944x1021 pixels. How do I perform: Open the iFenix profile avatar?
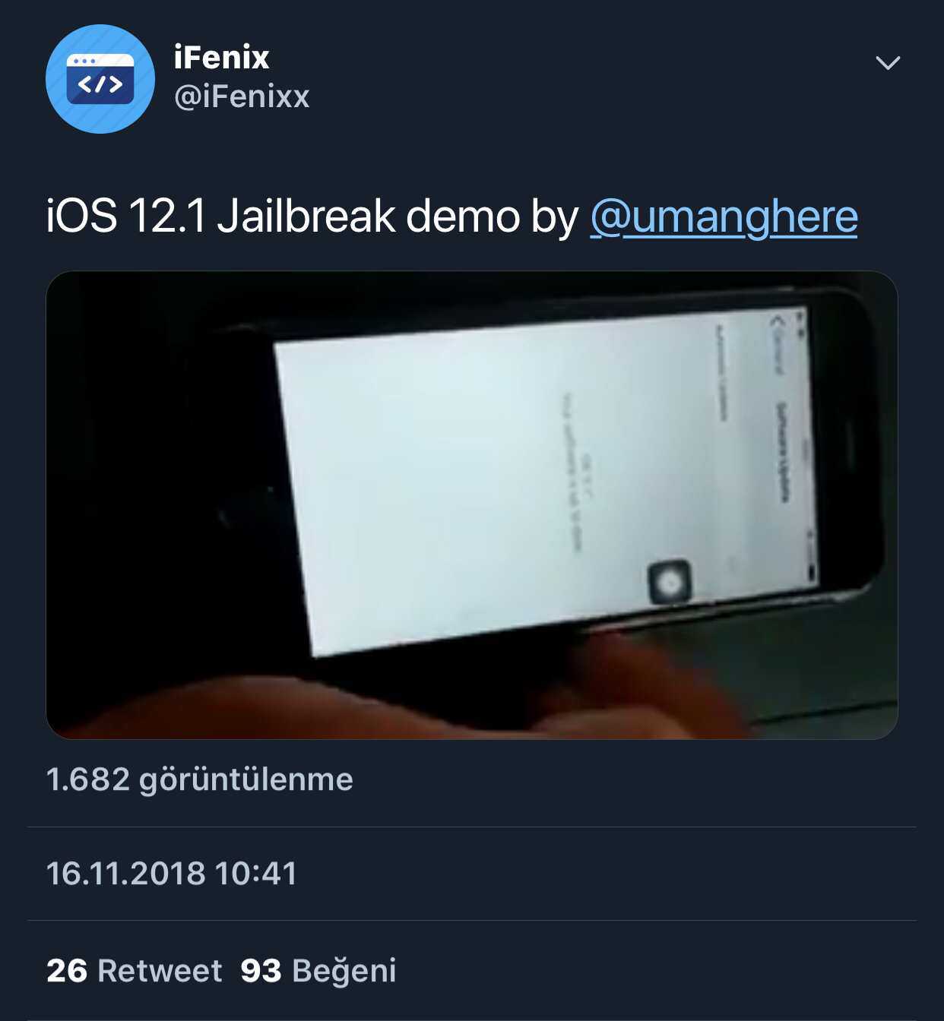[x=100, y=79]
